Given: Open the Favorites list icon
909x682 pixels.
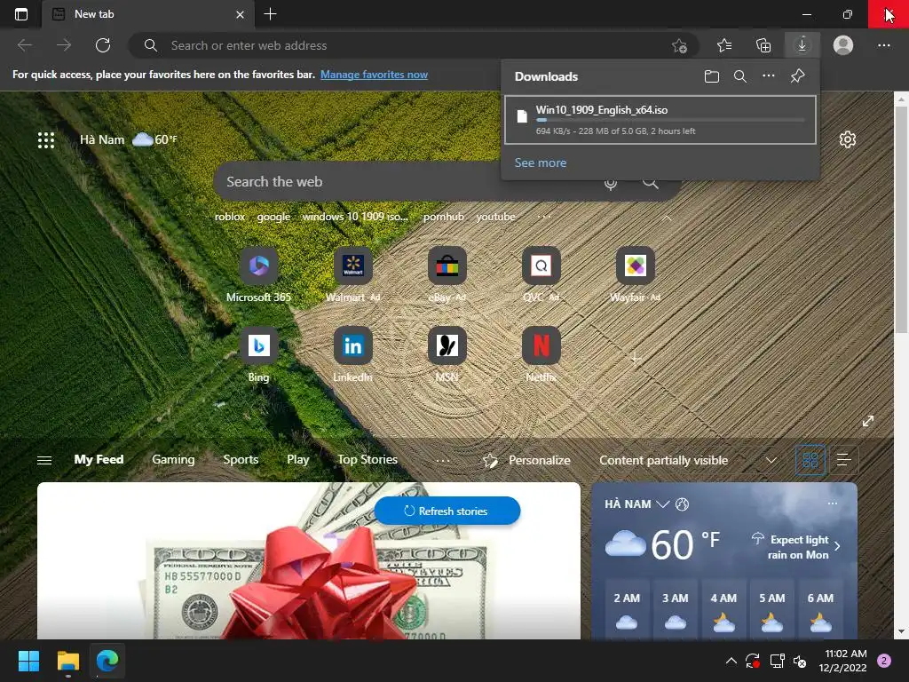Looking at the screenshot, I should pos(724,45).
